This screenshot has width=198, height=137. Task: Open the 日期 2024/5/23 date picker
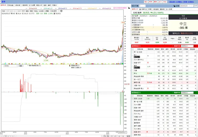(x=187, y=6)
